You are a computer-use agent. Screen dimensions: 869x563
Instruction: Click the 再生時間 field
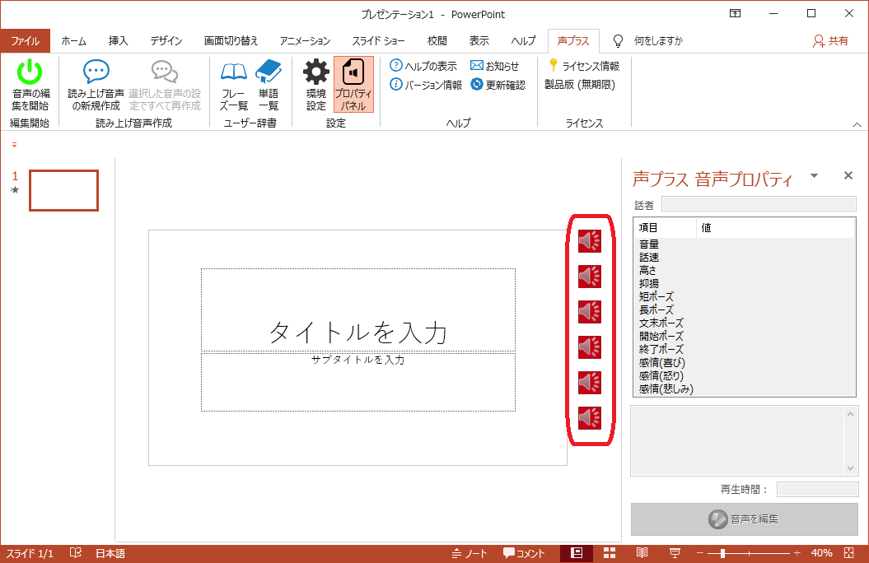click(817, 490)
